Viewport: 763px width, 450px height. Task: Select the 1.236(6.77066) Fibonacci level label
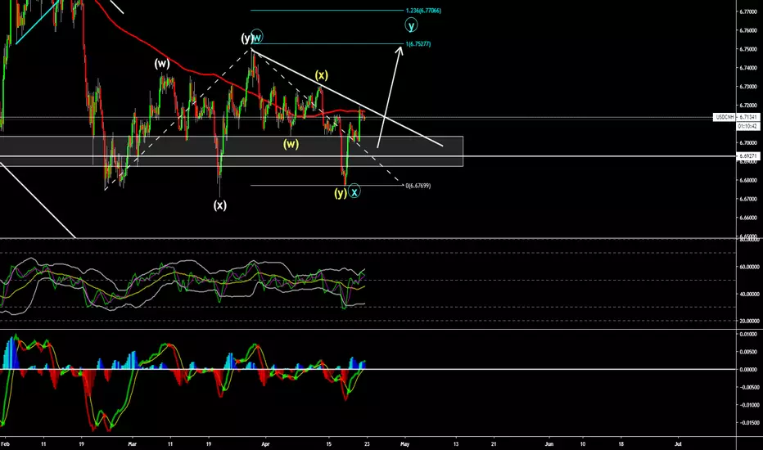click(423, 11)
